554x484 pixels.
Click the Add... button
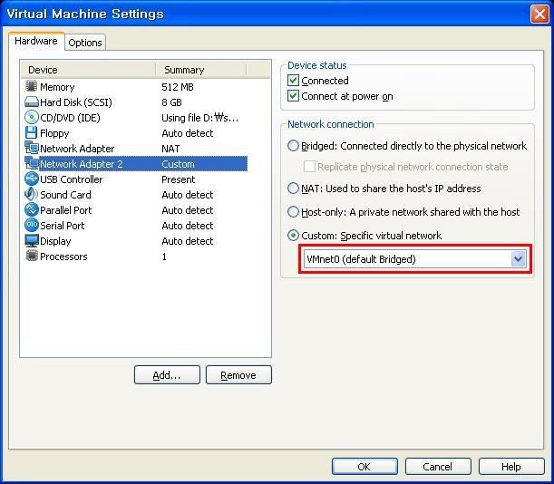coord(167,375)
